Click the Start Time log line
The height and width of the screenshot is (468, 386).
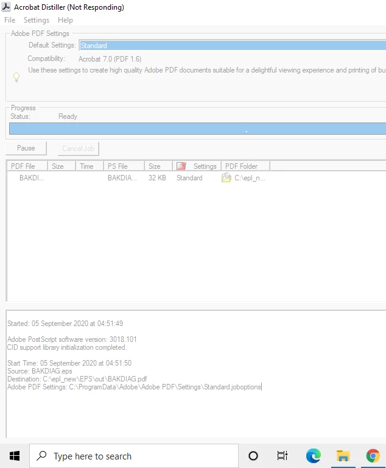[69, 363]
